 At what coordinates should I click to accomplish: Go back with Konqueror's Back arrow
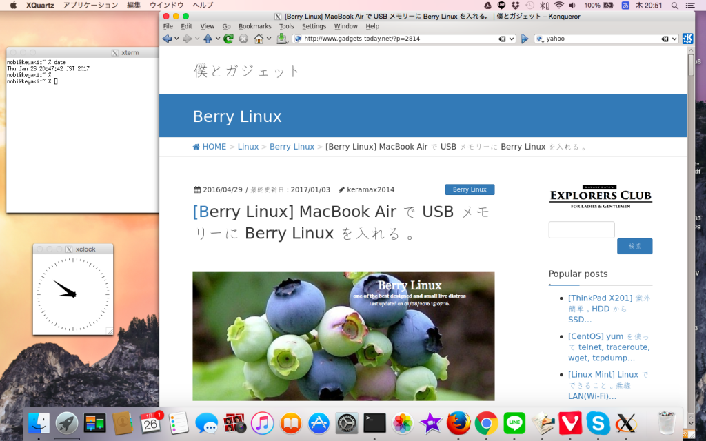167,39
